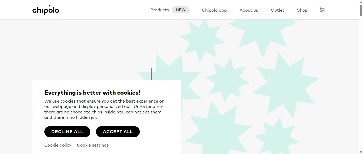Go to the Chipolo app page

tap(214, 10)
